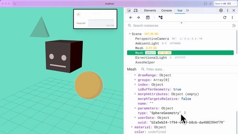238x134 pixels.
Task: Show more DevTools tabs chevron
Action: (x=187, y=10)
